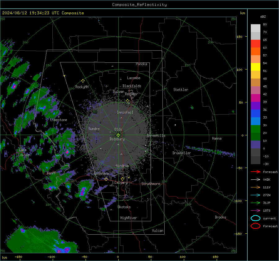
Task: Click the RockyMH label
Action: [82, 87]
